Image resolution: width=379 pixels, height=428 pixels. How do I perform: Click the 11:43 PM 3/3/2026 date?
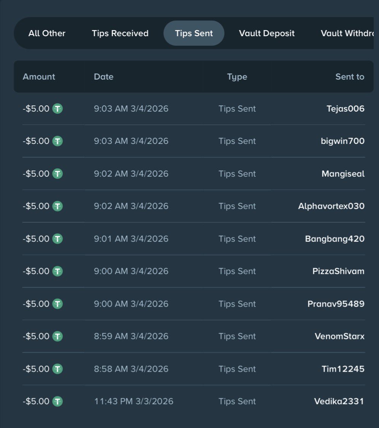(x=134, y=401)
